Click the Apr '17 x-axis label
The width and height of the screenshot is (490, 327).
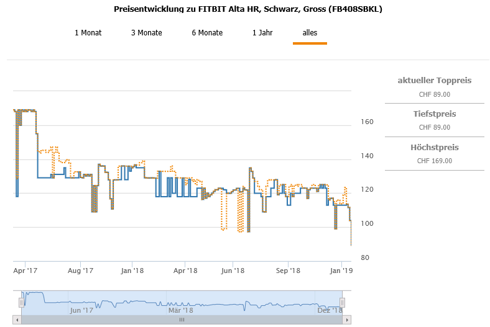click(26, 271)
